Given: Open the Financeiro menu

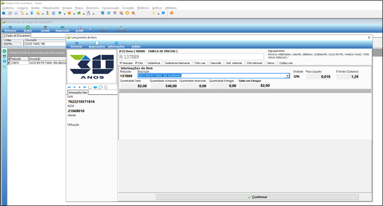Looking at the screenshot, I should pyautogui.click(x=93, y=8).
